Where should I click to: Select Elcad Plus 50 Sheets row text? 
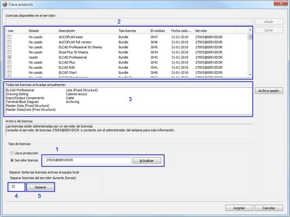click(73, 52)
